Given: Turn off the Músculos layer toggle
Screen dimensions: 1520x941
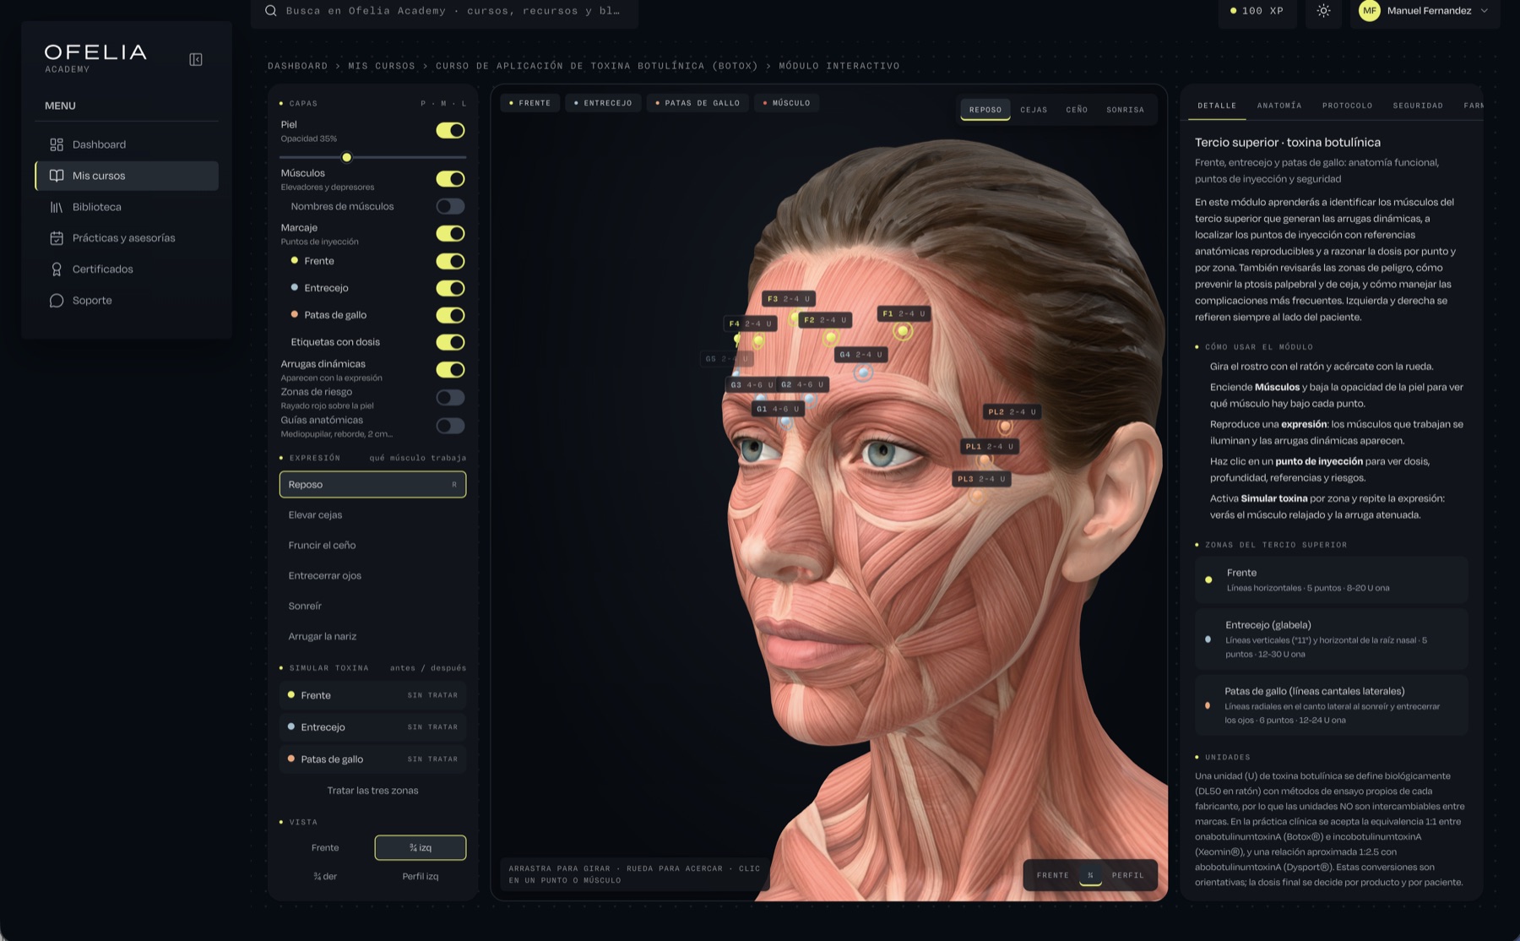Looking at the screenshot, I should point(450,178).
